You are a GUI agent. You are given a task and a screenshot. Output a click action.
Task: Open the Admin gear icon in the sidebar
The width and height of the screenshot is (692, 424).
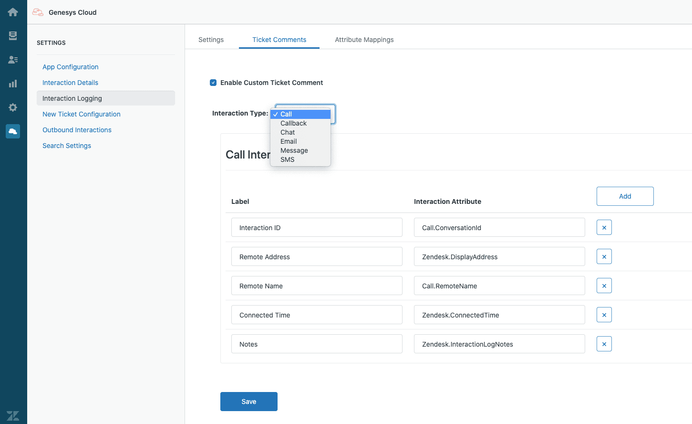pyautogui.click(x=12, y=107)
